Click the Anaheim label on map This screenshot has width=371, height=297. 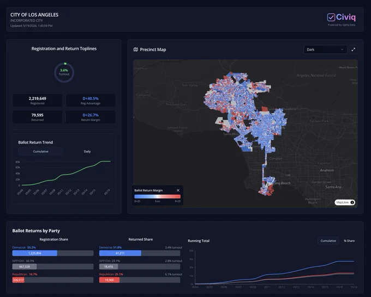[327, 170]
